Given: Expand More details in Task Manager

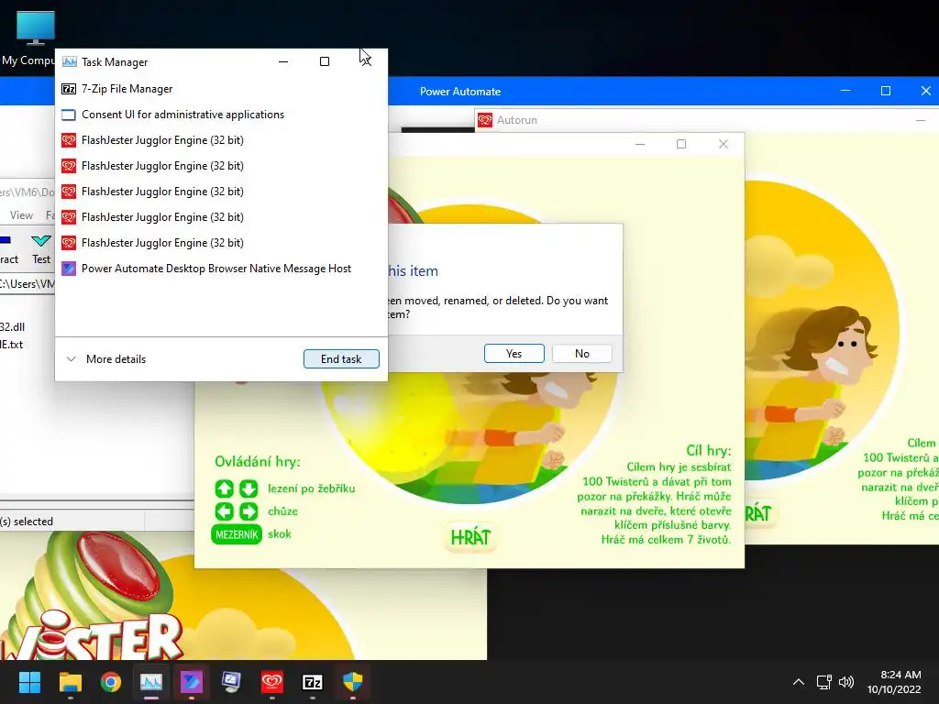Looking at the screenshot, I should pyautogui.click(x=106, y=359).
